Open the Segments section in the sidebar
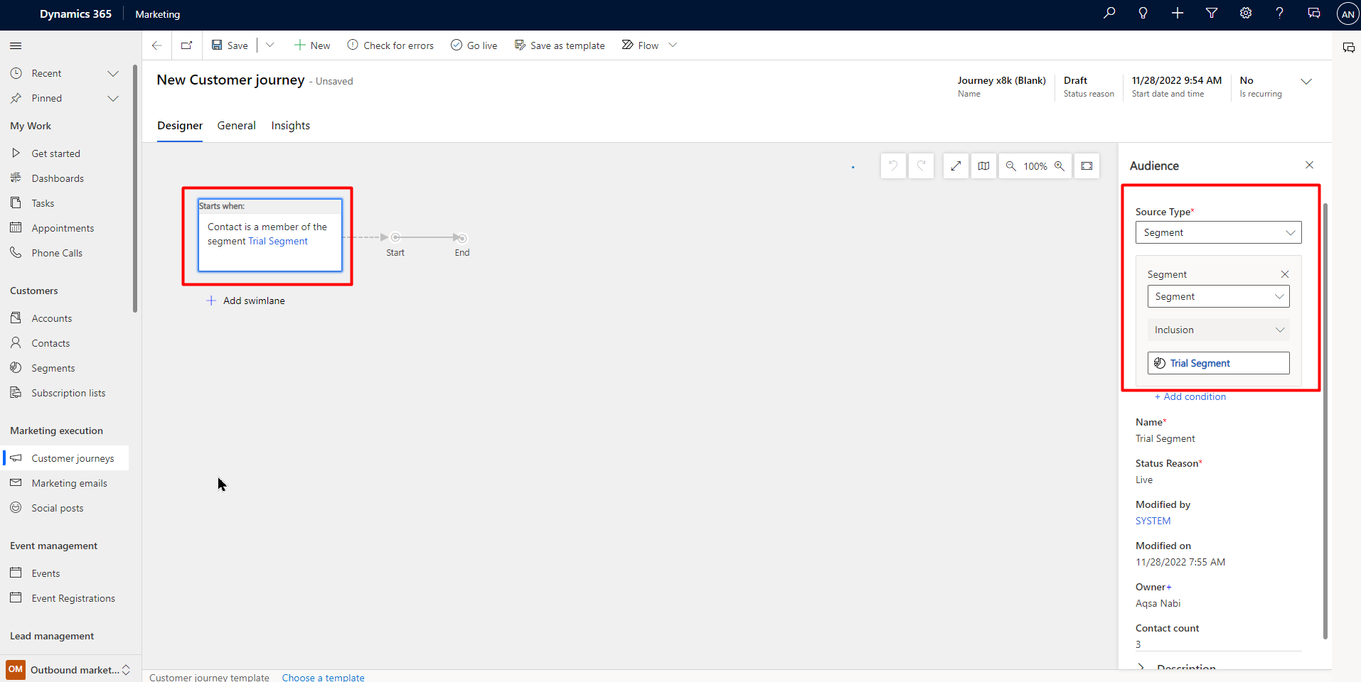Viewport: 1361px width, 682px height. click(x=52, y=367)
